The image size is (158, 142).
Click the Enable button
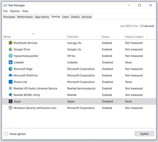(x=144, y=134)
